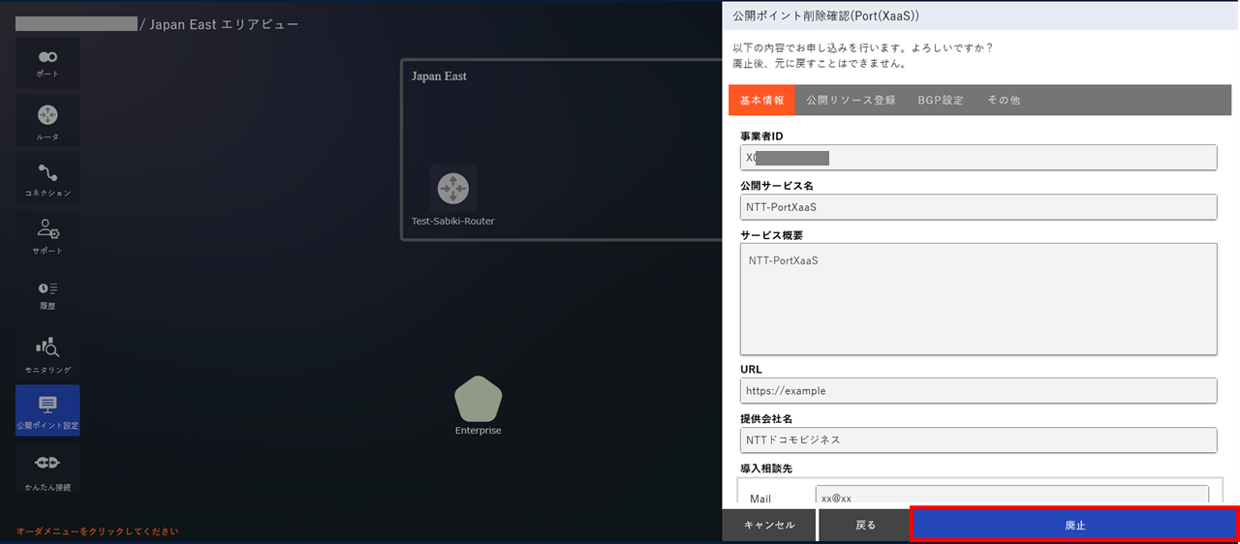
Task: Open the コネクション sidebar icon
Action: 47,179
